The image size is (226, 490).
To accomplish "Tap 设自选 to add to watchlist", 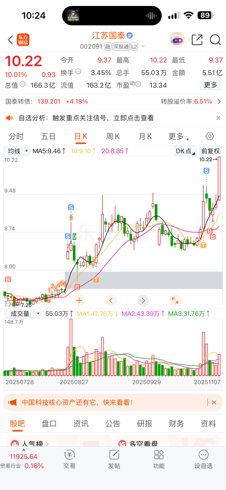I will tap(203, 459).
